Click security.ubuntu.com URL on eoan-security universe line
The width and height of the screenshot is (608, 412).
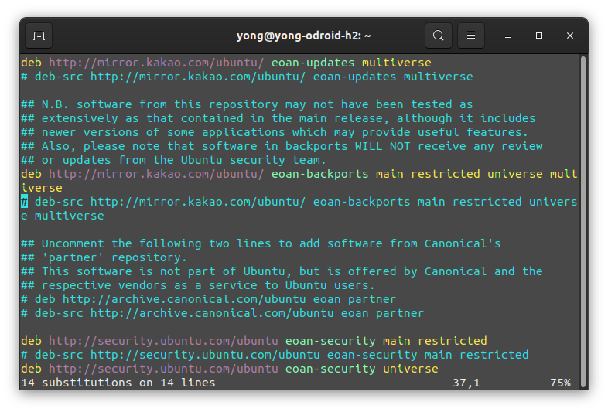[163, 368]
